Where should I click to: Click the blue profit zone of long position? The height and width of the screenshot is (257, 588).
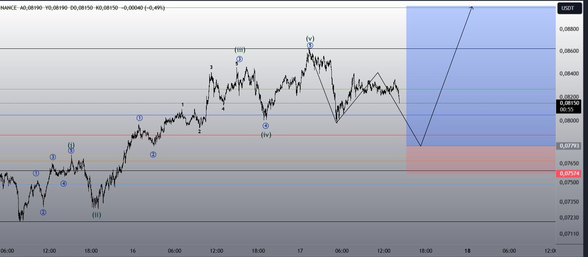480,76
